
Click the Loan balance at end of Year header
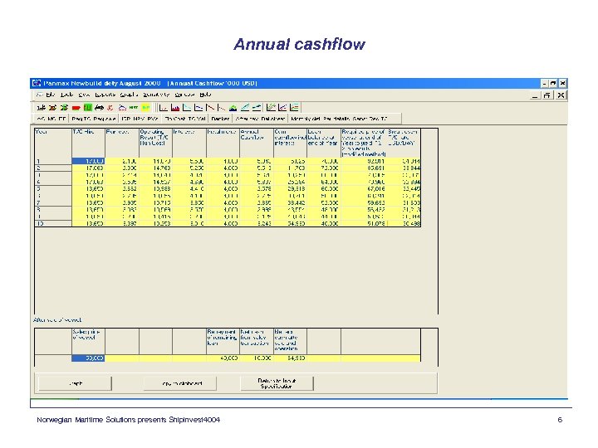(x=323, y=143)
